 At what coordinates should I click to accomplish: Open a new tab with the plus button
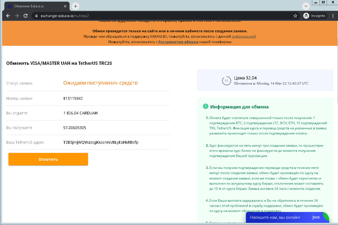click(x=75, y=6)
